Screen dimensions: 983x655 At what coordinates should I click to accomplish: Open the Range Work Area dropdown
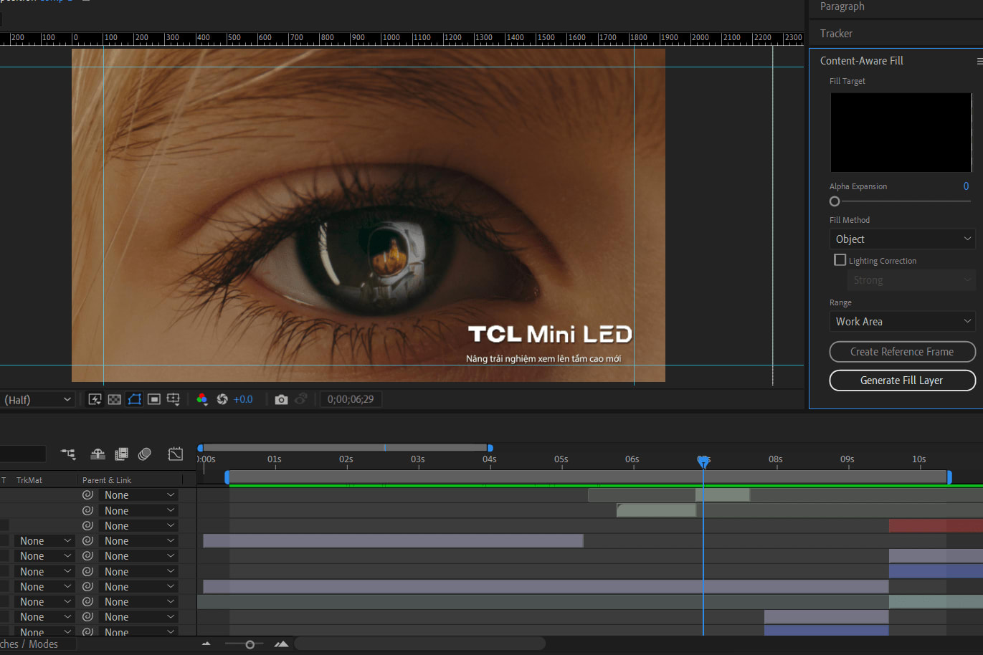tap(902, 322)
